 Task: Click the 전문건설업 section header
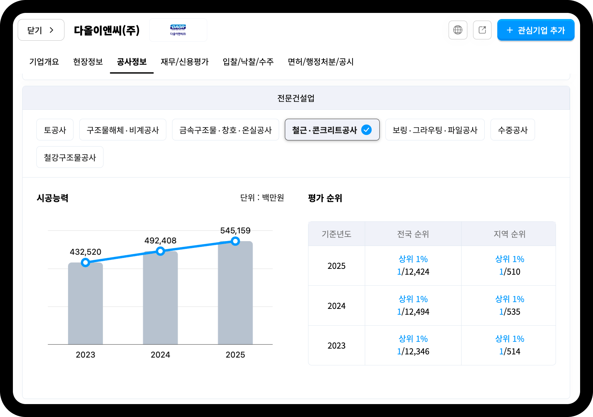tap(296, 98)
